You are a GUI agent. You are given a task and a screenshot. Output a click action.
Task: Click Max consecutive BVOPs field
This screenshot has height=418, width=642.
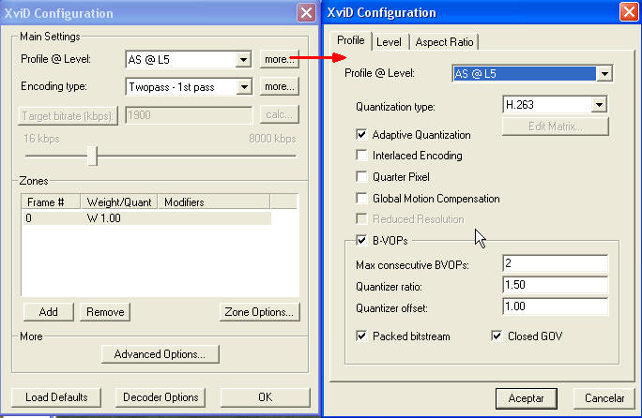click(556, 263)
